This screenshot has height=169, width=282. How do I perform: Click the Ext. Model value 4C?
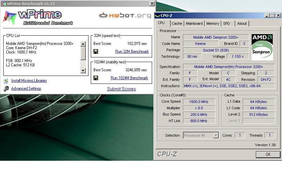[x=228, y=80]
